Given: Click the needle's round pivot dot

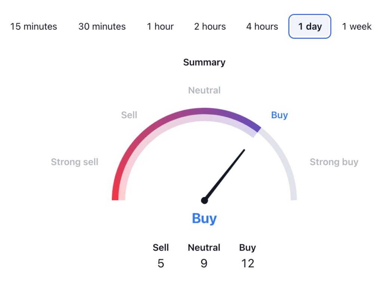Looking at the screenshot, I should 205,200.
